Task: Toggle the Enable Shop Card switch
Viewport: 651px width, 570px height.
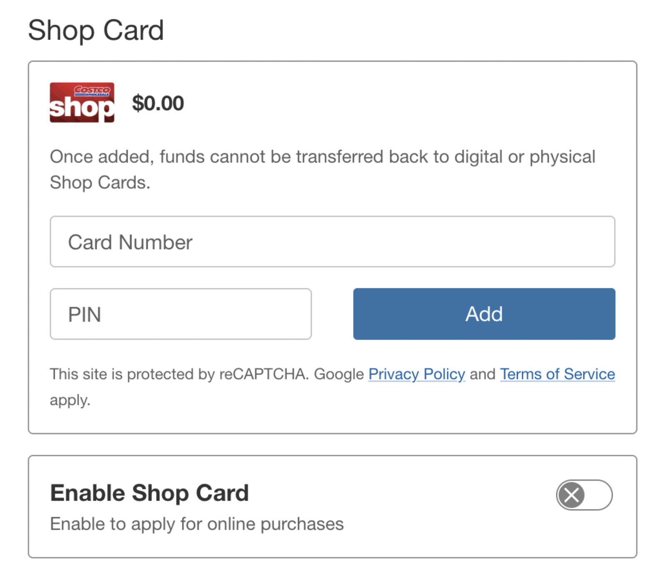Action: point(584,495)
